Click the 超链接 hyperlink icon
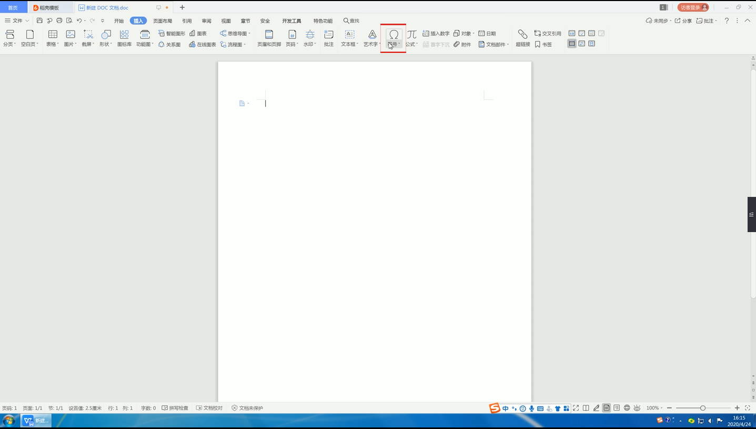The image size is (756, 429). (x=522, y=35)
